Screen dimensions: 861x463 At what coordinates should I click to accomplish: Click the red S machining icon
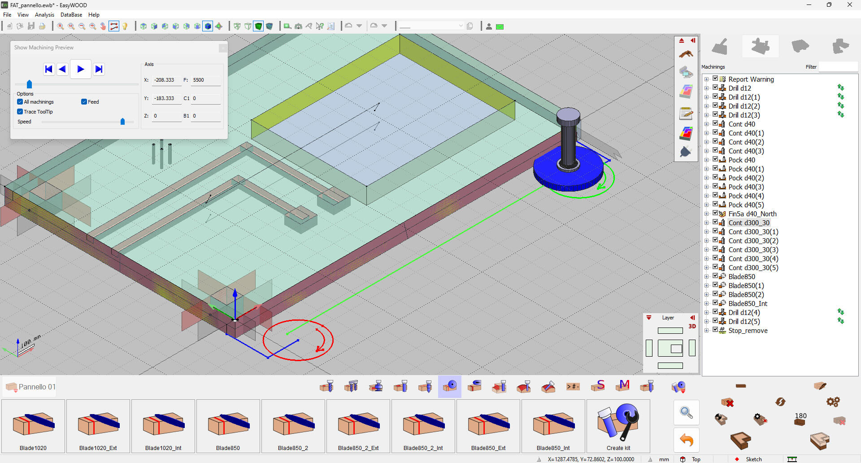point(598,386)
